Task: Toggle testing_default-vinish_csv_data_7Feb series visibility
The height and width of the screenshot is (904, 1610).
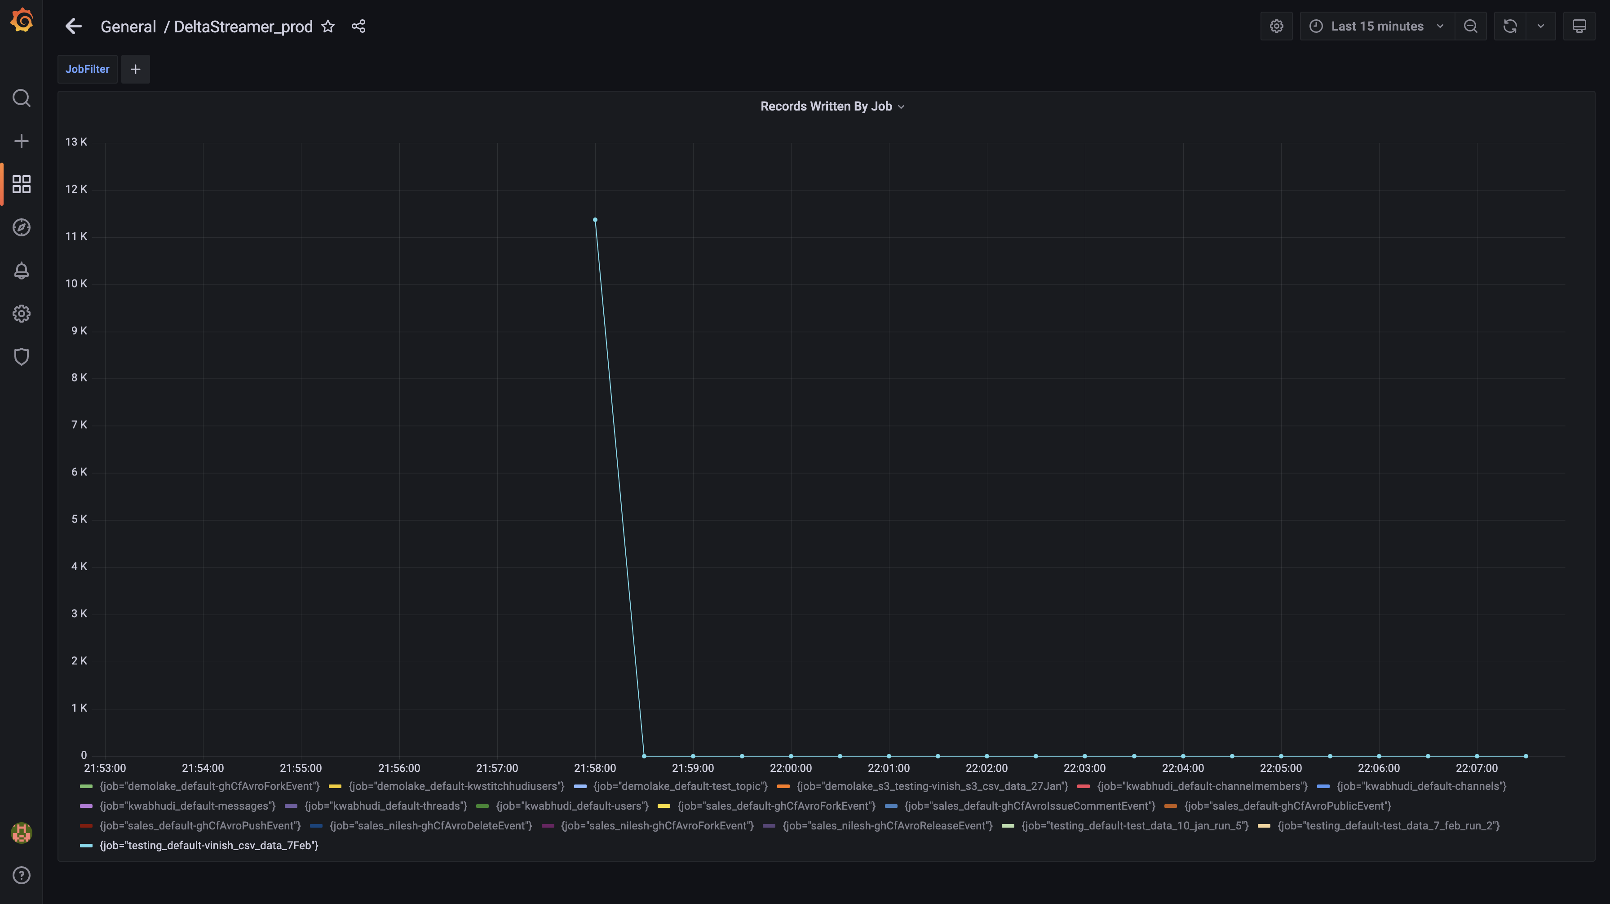Action: (x=209, y=846)
